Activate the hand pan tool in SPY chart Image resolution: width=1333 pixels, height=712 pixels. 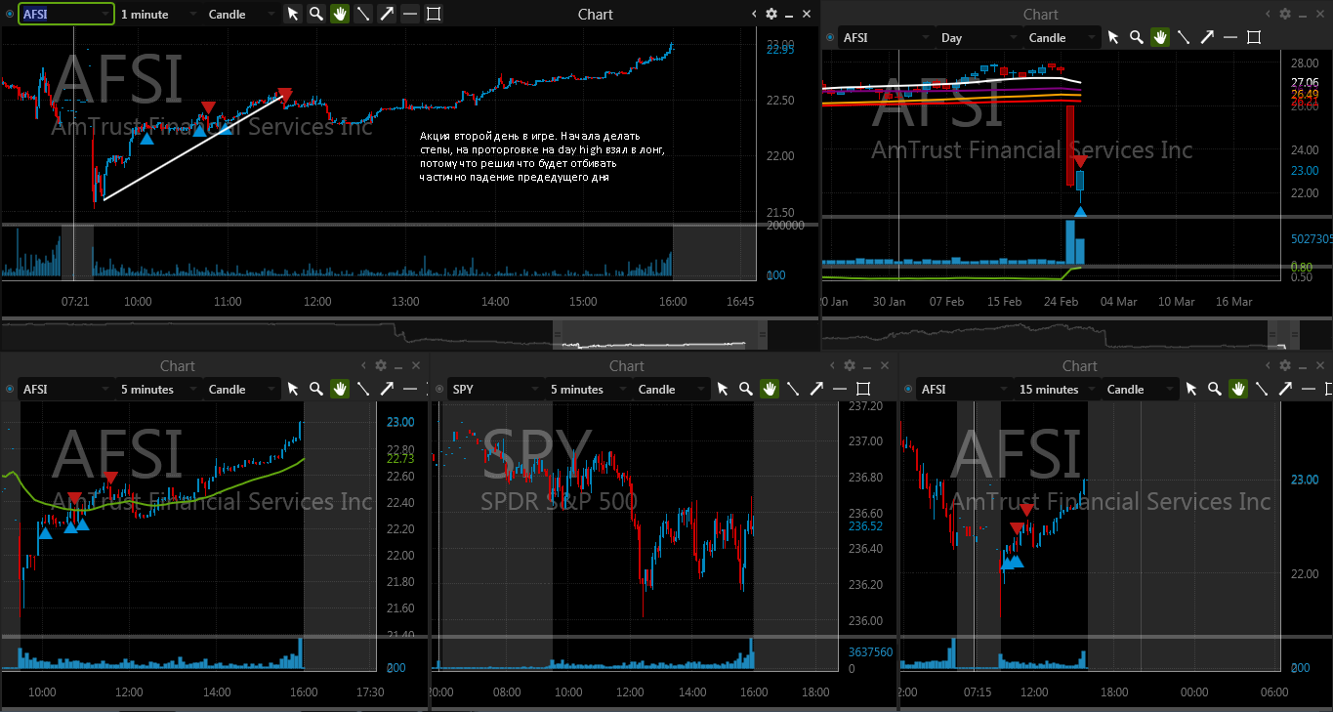pyautogui.click(x=770, y=389)
